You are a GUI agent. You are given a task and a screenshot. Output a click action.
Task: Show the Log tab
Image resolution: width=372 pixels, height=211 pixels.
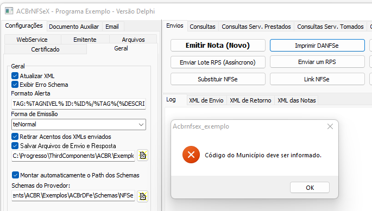[171, 100]
